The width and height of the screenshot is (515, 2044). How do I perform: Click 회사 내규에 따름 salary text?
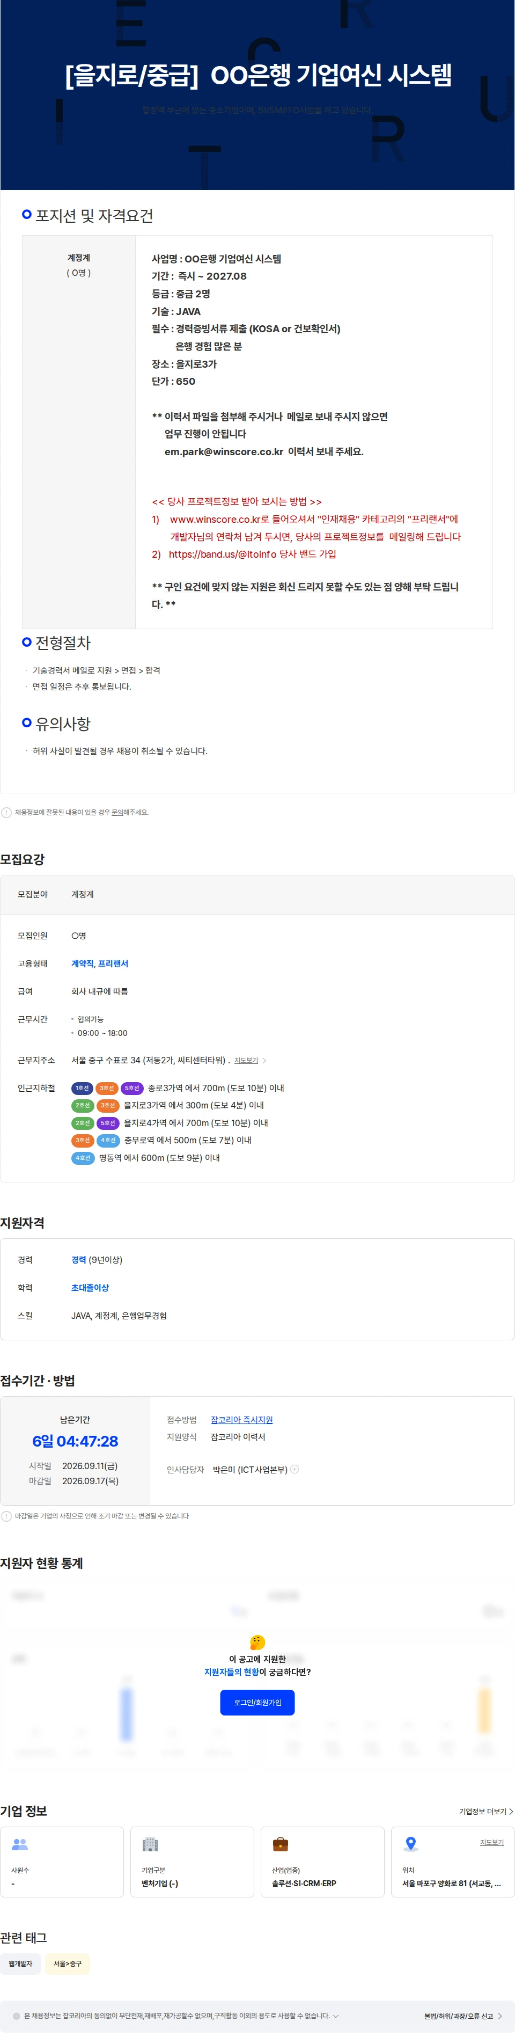(x=99, y=992)
